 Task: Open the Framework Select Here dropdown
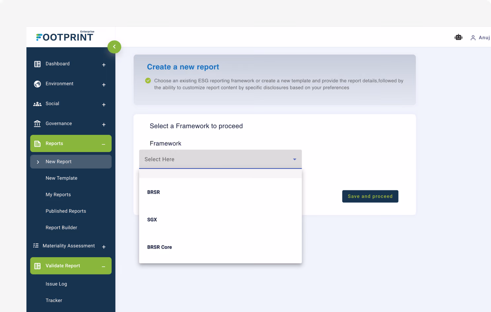pyautogui.click(x=220, y=159)
